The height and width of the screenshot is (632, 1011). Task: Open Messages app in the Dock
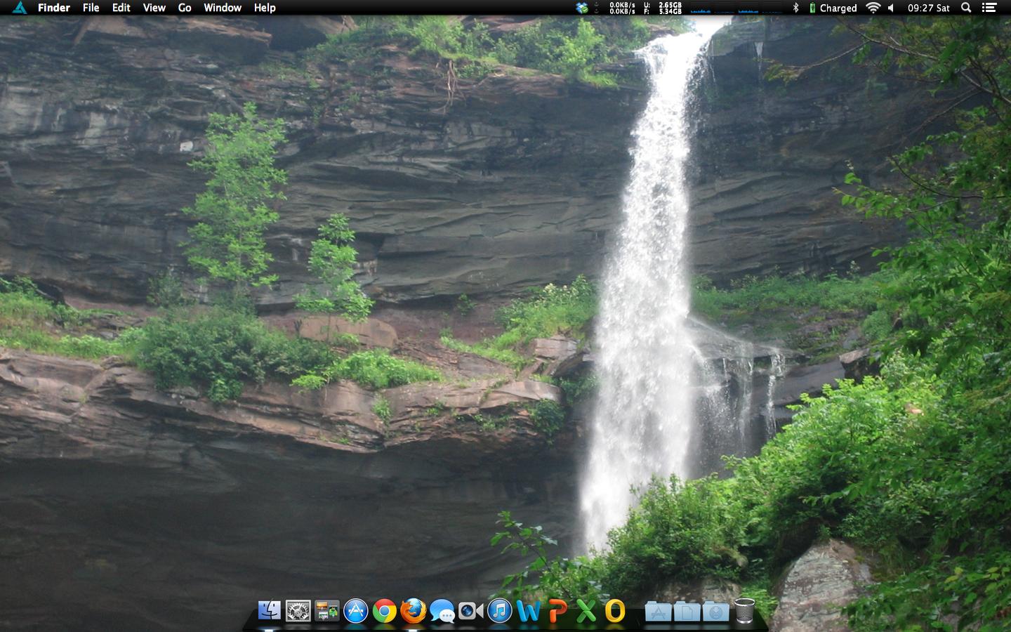tap(442, 611)
